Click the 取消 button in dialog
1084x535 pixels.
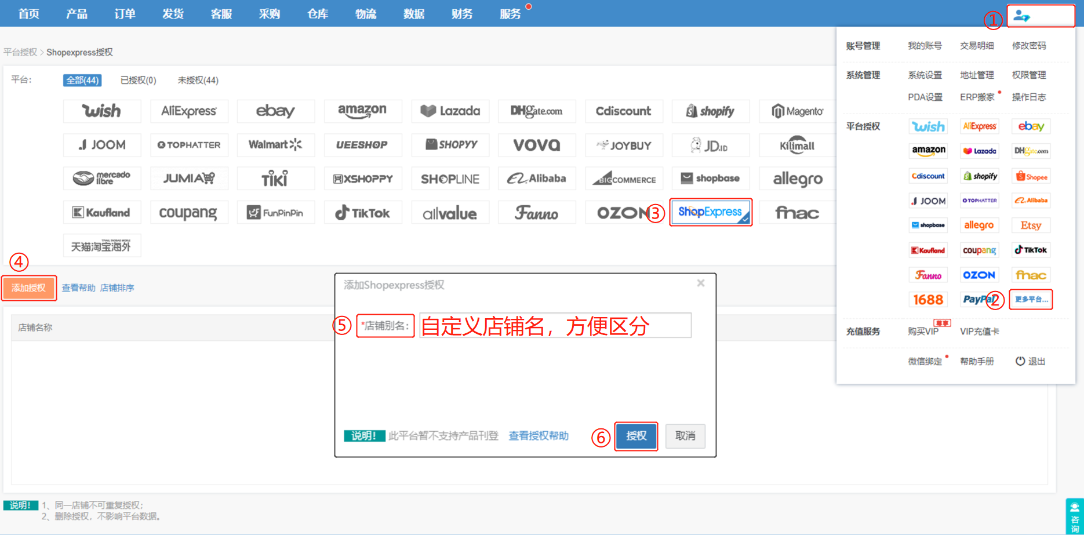[x=685, y=436]
